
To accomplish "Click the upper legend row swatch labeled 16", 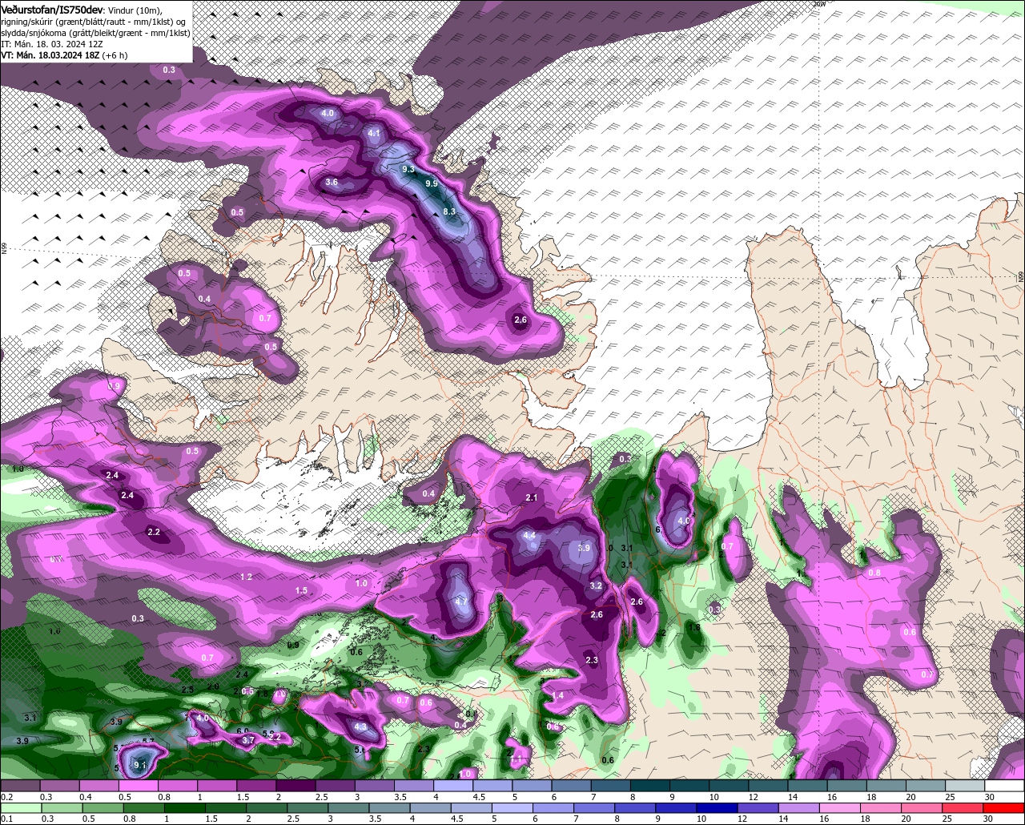I will [x=847, y=786].
